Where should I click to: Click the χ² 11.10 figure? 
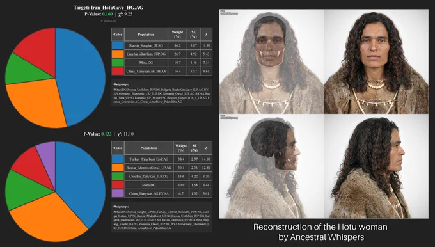(125, 134)
